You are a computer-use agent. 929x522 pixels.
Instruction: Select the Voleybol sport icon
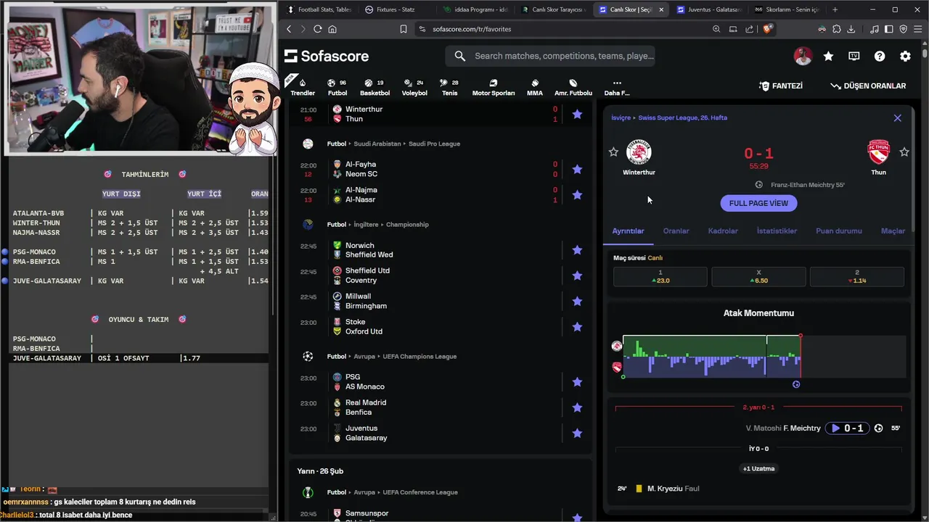pos(414,87)
